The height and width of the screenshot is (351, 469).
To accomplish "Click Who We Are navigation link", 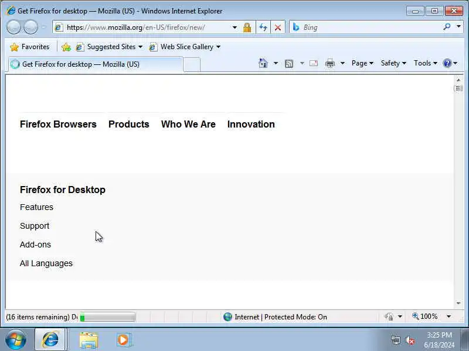I will pos(188,124).
